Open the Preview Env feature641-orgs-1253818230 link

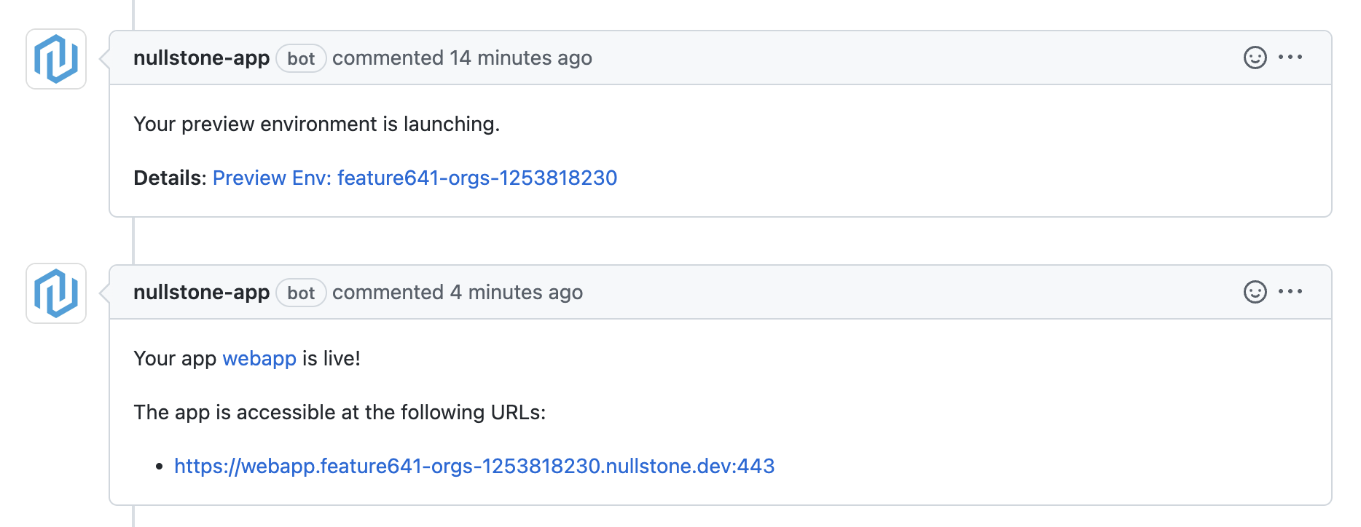(415, 178)
